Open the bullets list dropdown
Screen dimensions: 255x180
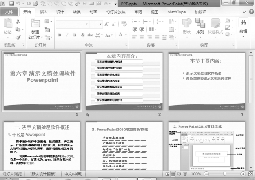point(139,21)
